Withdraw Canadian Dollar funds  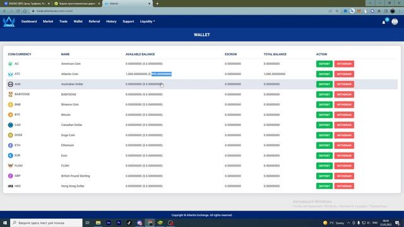pyautogui.click(x=344, y=125)
